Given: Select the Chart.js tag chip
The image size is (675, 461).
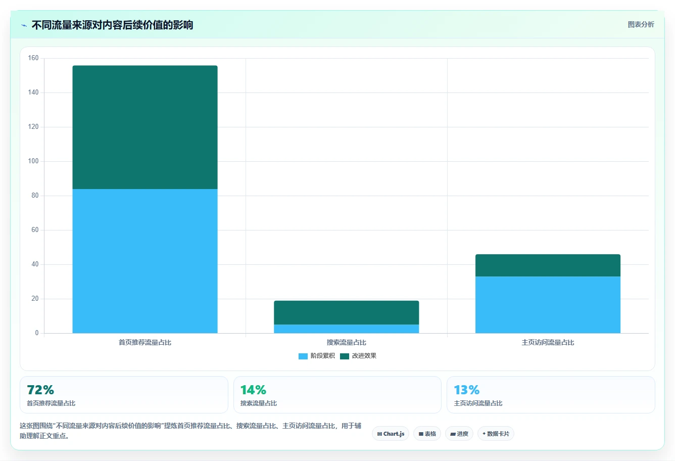Looking at the screenshot, I should pos(391,434).
